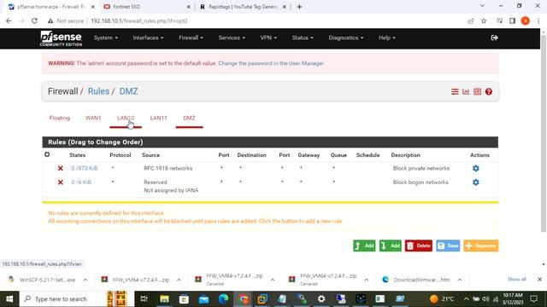
Task: Open Chrome three-dot menu
Action: coord(538,20)
